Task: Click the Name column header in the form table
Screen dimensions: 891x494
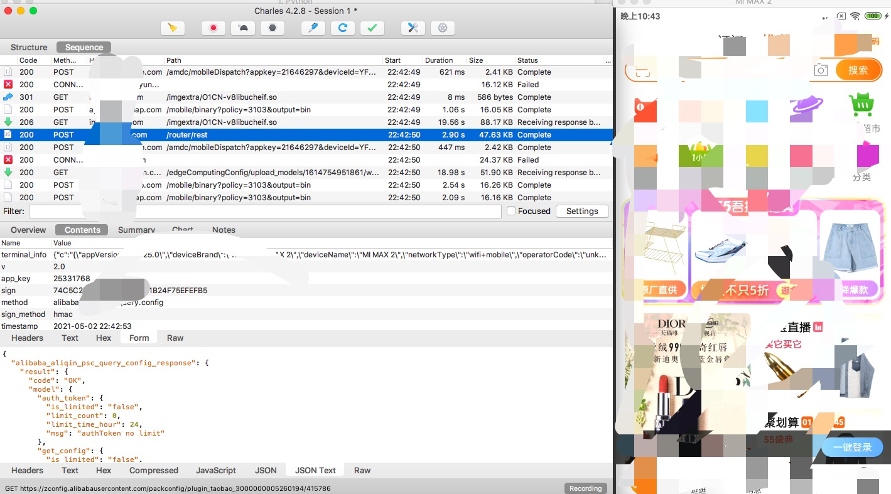Action: point(25,243)
